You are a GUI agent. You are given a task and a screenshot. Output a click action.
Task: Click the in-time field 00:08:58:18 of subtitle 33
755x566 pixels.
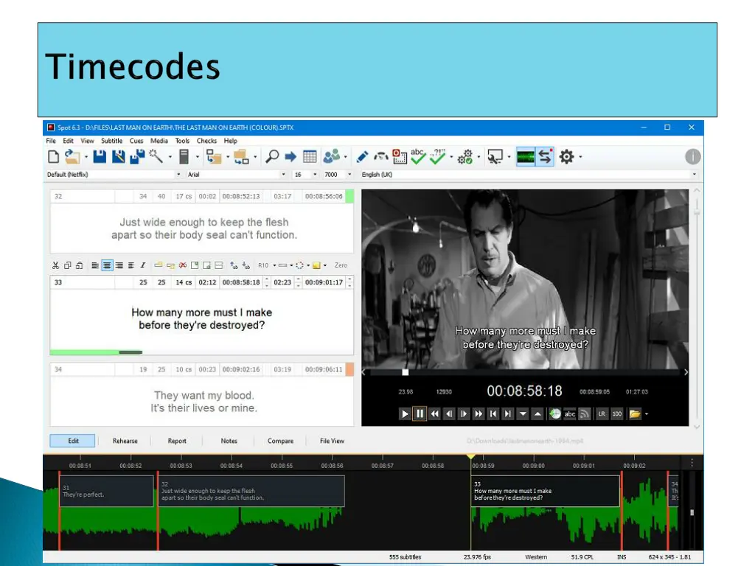(241, 282)
